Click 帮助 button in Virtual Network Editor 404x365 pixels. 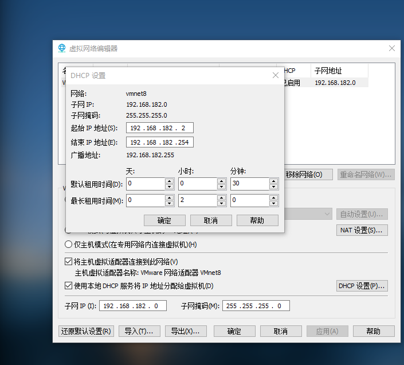(374, 331)
